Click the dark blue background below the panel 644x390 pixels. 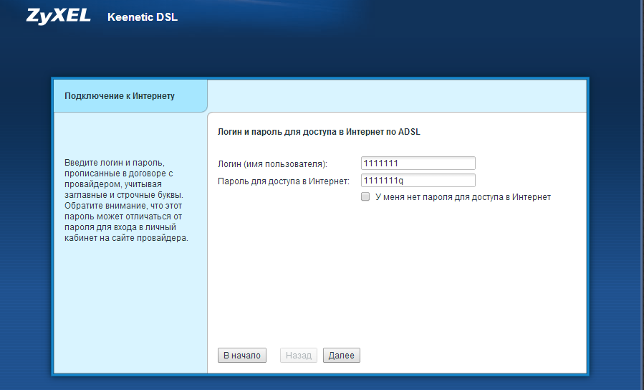pyautogui.click(x=322, y=384)
